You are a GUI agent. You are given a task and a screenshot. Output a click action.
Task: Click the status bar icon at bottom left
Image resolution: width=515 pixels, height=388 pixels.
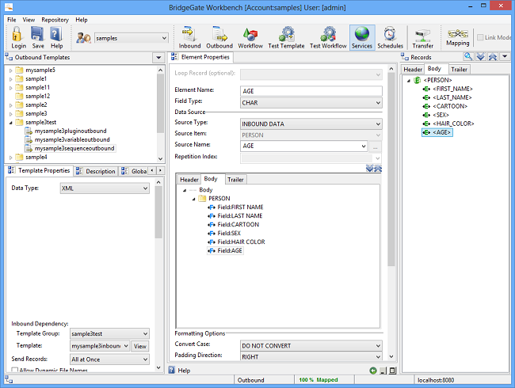[x=9, y=380]
